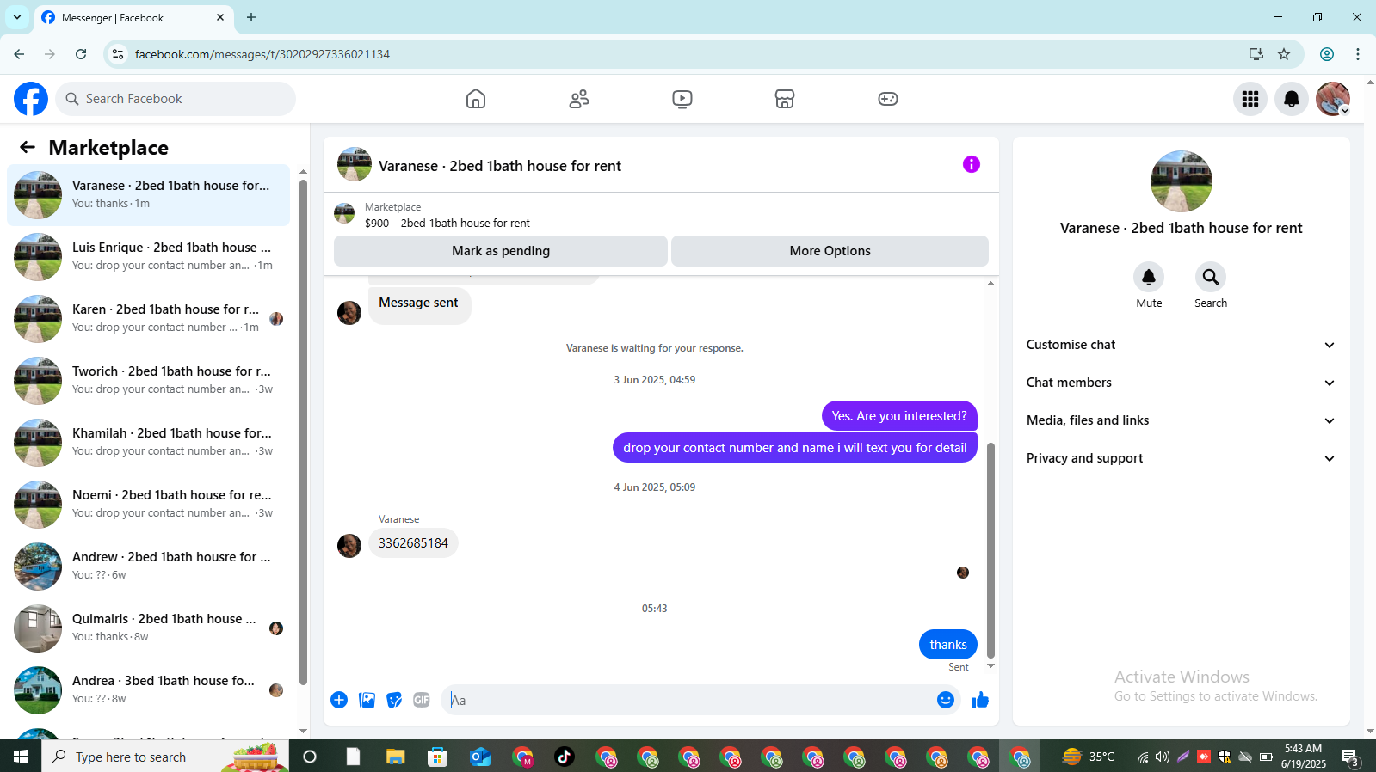Click the conversation list scrollbar
This screenshot has height=772, width=1376.
click(x=303, y=432)
